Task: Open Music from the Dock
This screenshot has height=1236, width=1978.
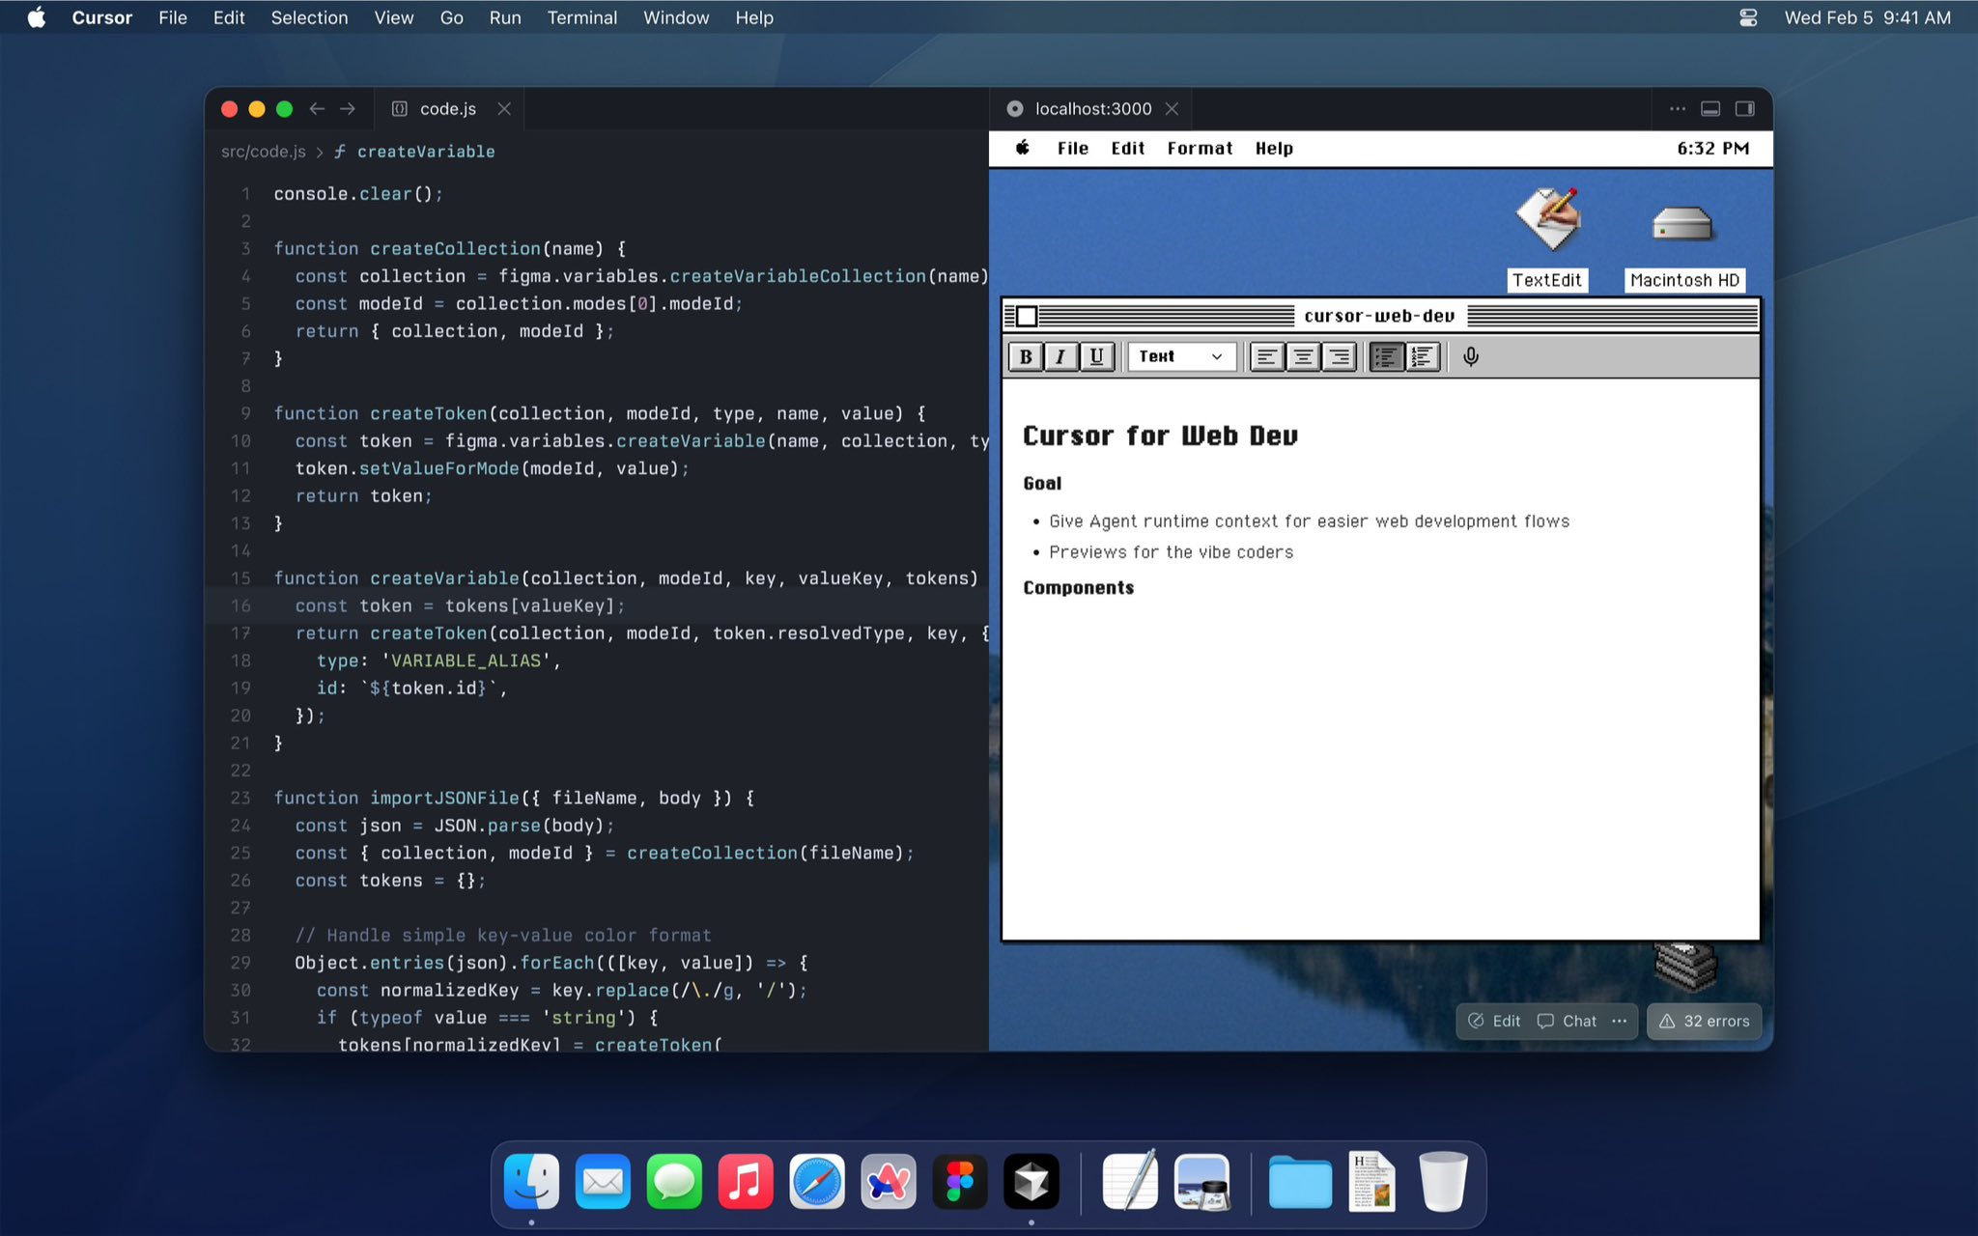Action: [x=746, y=1181]
